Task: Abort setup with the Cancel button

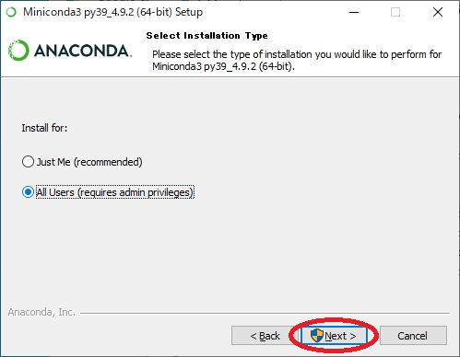Action: (413, 336)
